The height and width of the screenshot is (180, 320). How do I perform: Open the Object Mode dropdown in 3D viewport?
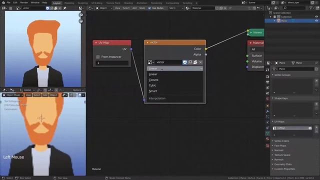click(x=13, y=95)
